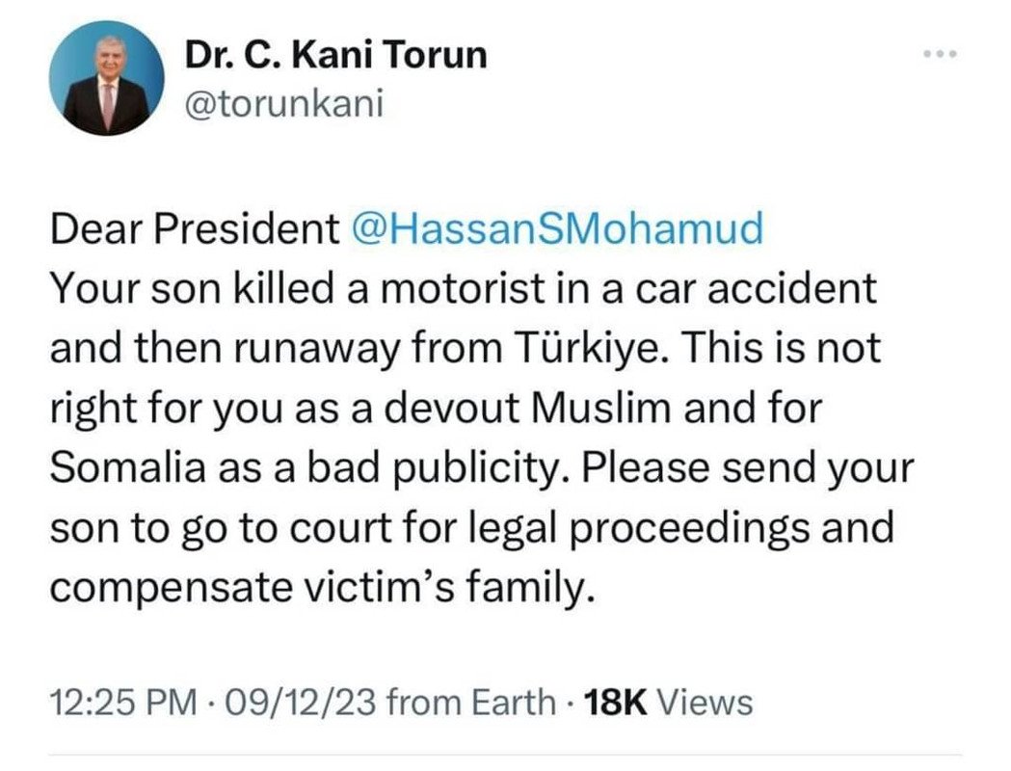Image resolution: width=1011 pixels, height=771 pixels.
Task: Click the 'from Earth' location label
Action: [469, 702]
